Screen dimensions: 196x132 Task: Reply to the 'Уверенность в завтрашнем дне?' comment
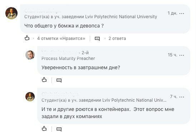pyautogui.click(x=59, y=80)
